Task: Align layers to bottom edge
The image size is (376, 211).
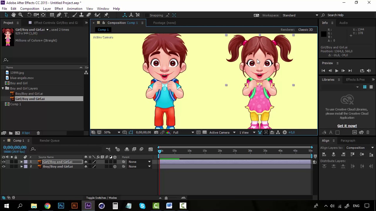Action: pyautogui.click(x=372, y=154)
